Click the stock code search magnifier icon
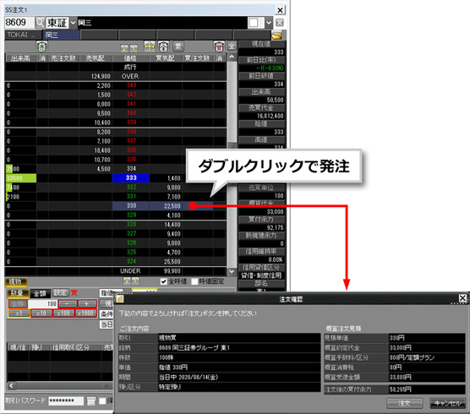This screenshot has height=414, width=470. 40,23
